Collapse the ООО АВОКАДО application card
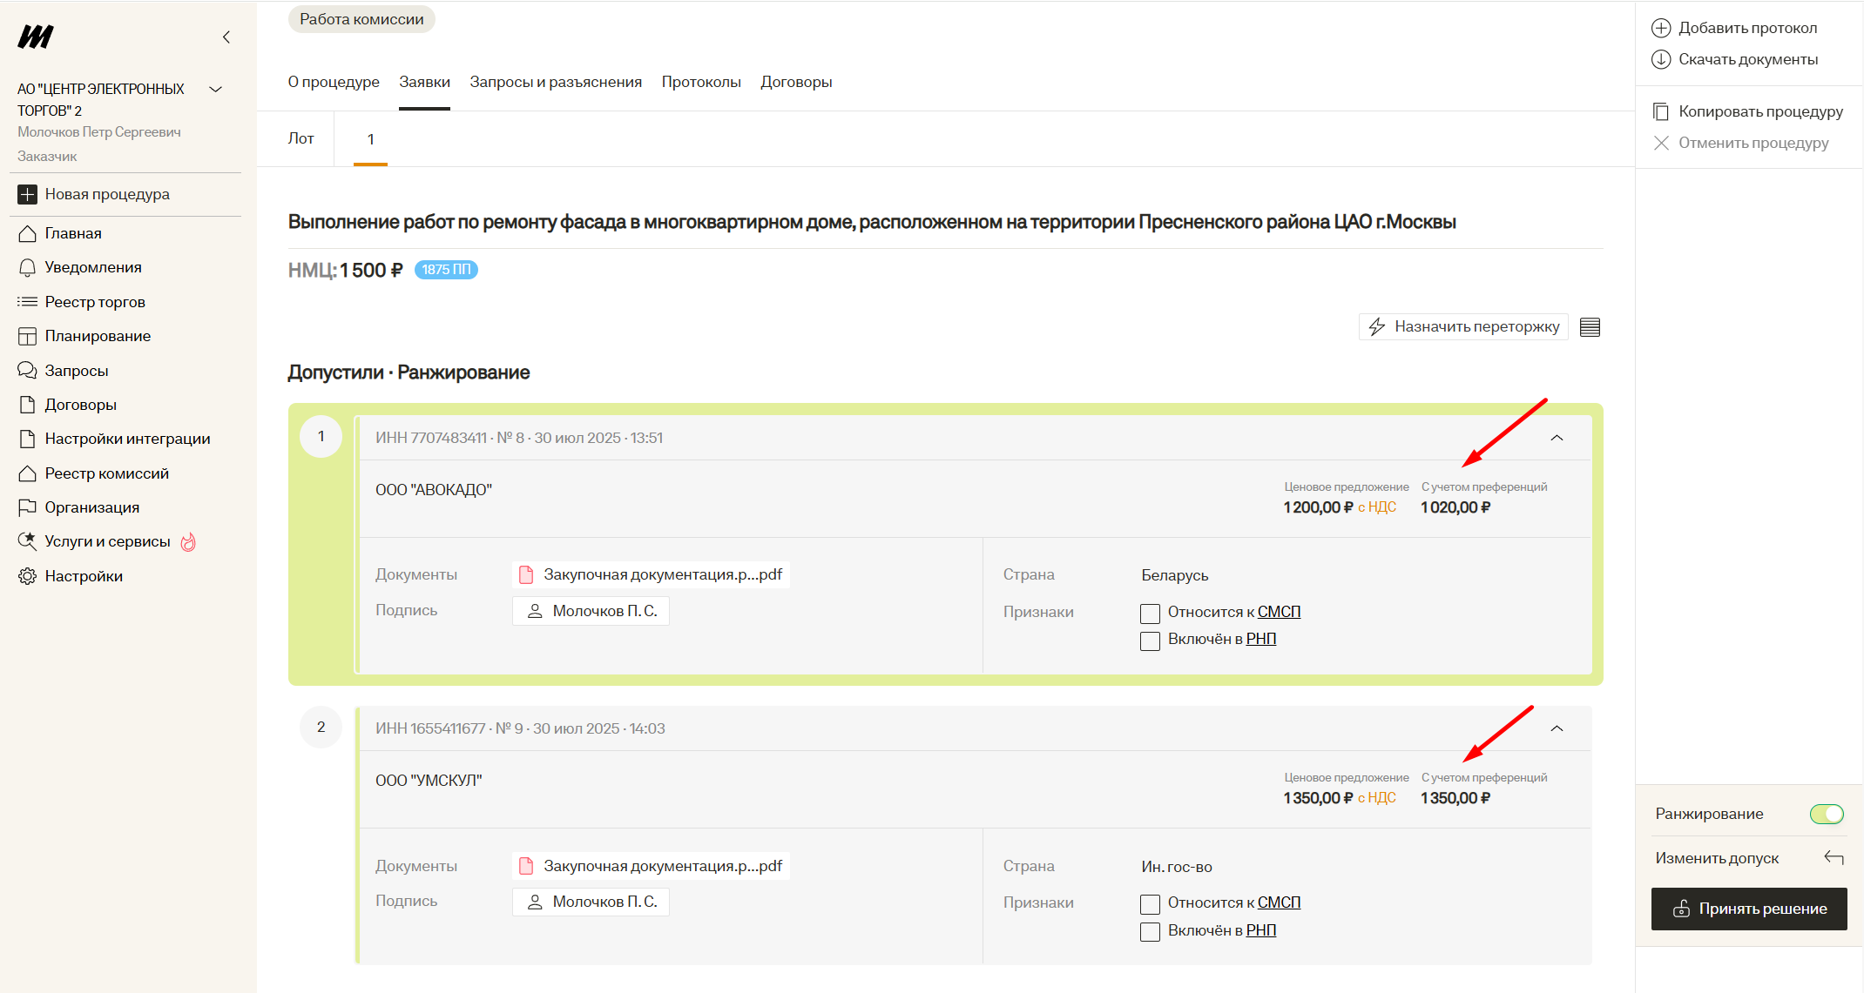 (1557, 438)
